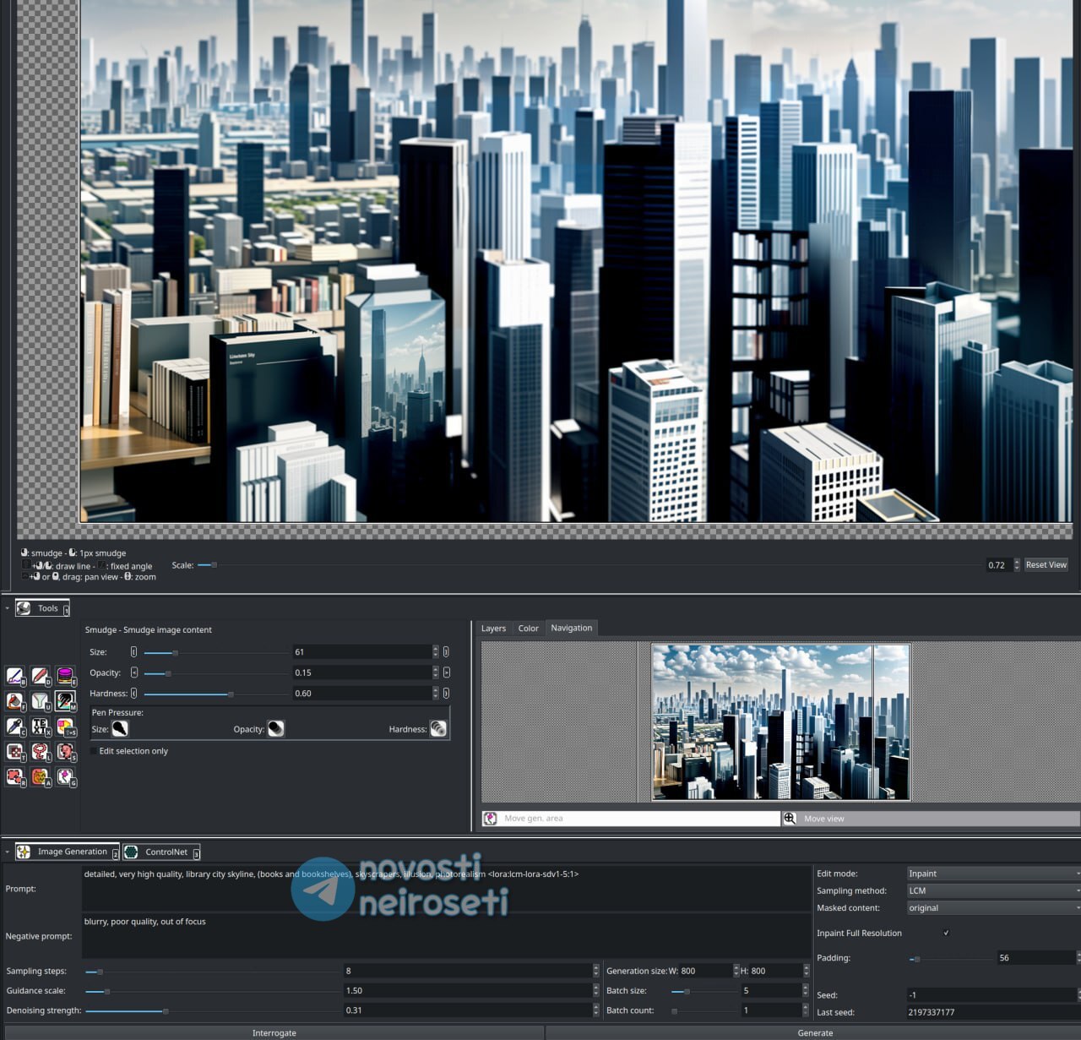Enable the Edit selection only checkbox
Screen dimensions: 1081x1040
point(93,751)
